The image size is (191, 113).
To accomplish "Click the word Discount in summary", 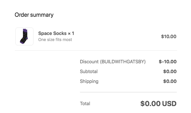I will (x=89, y=62).
